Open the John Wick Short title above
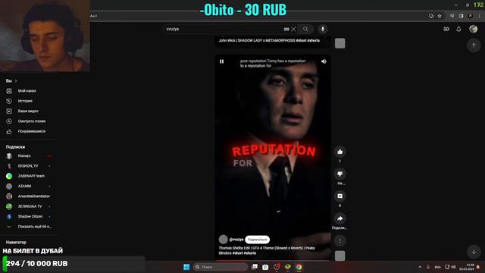The height and width of the screenshot is (273, 485). pyautogui.click(x=269, y=40)
